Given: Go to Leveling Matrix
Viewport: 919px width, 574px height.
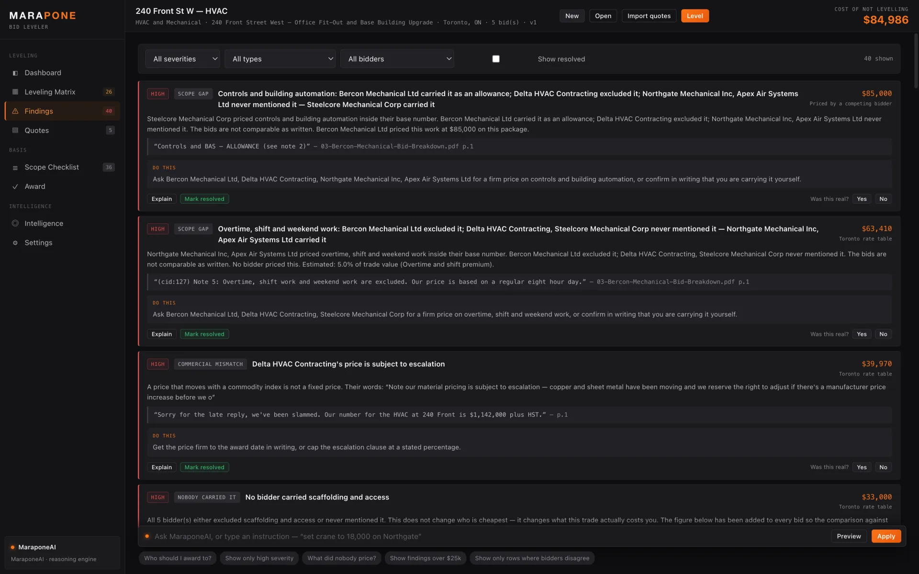Looking at the screenshot, I should pos(62,92).
